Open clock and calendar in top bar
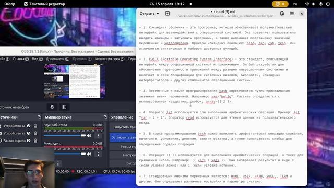The height and width of the screenshot is (188, 334). coord(167,4)
